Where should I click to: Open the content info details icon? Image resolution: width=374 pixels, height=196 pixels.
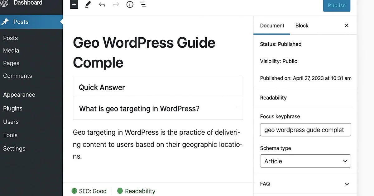130,5
